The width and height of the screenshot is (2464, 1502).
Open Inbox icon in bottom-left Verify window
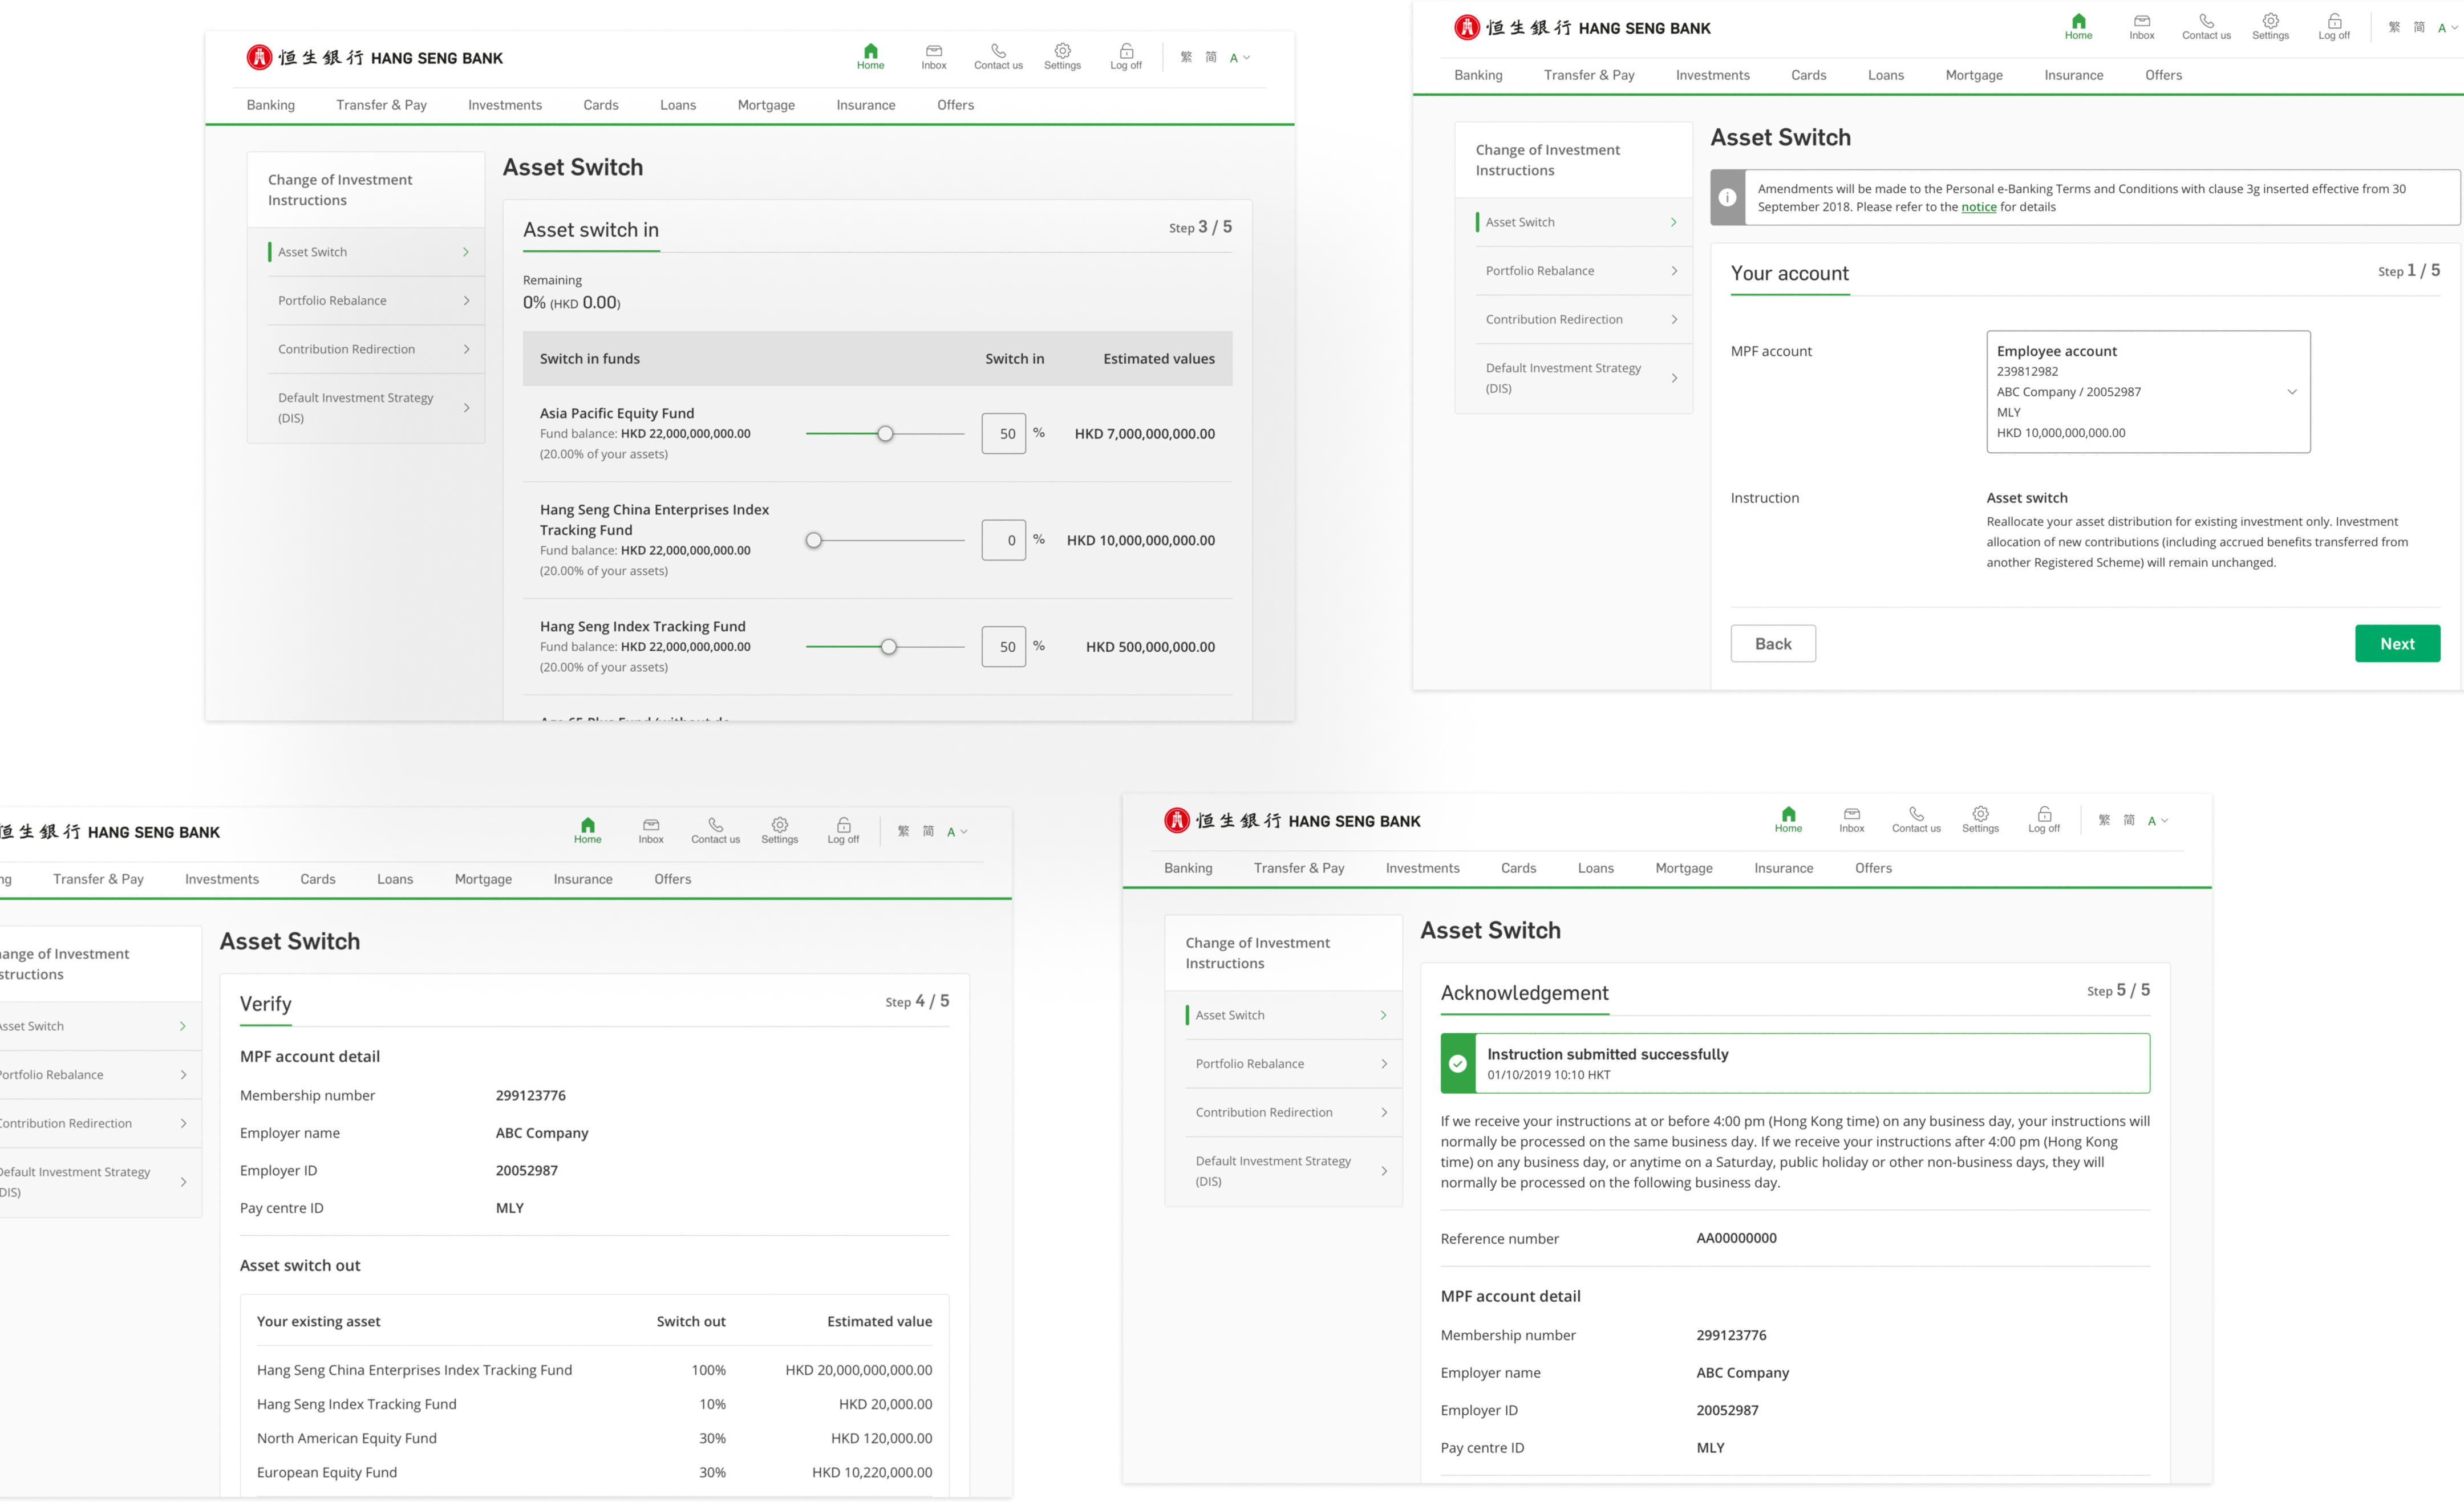pyautogui.click(x=651, y=825)
